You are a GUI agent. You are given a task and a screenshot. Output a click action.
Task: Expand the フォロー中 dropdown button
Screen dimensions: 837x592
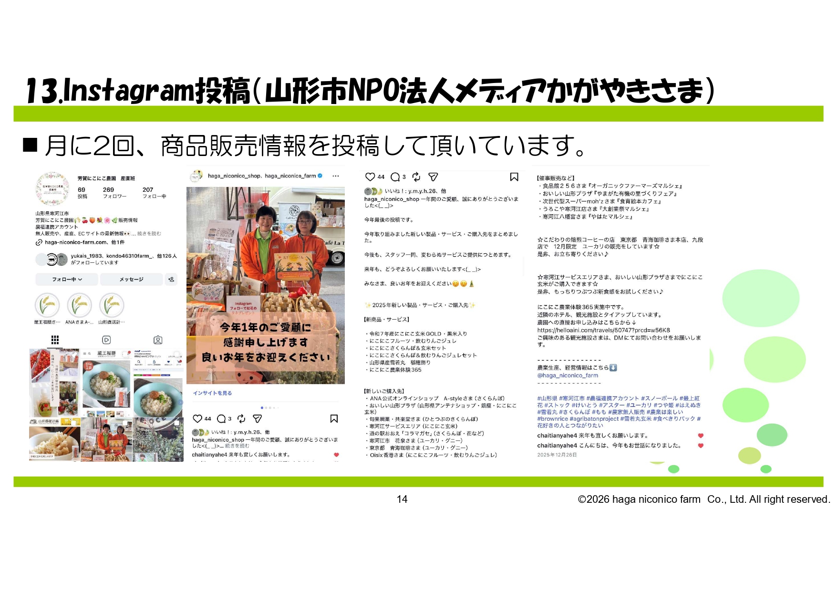click(x=67, y=280)
